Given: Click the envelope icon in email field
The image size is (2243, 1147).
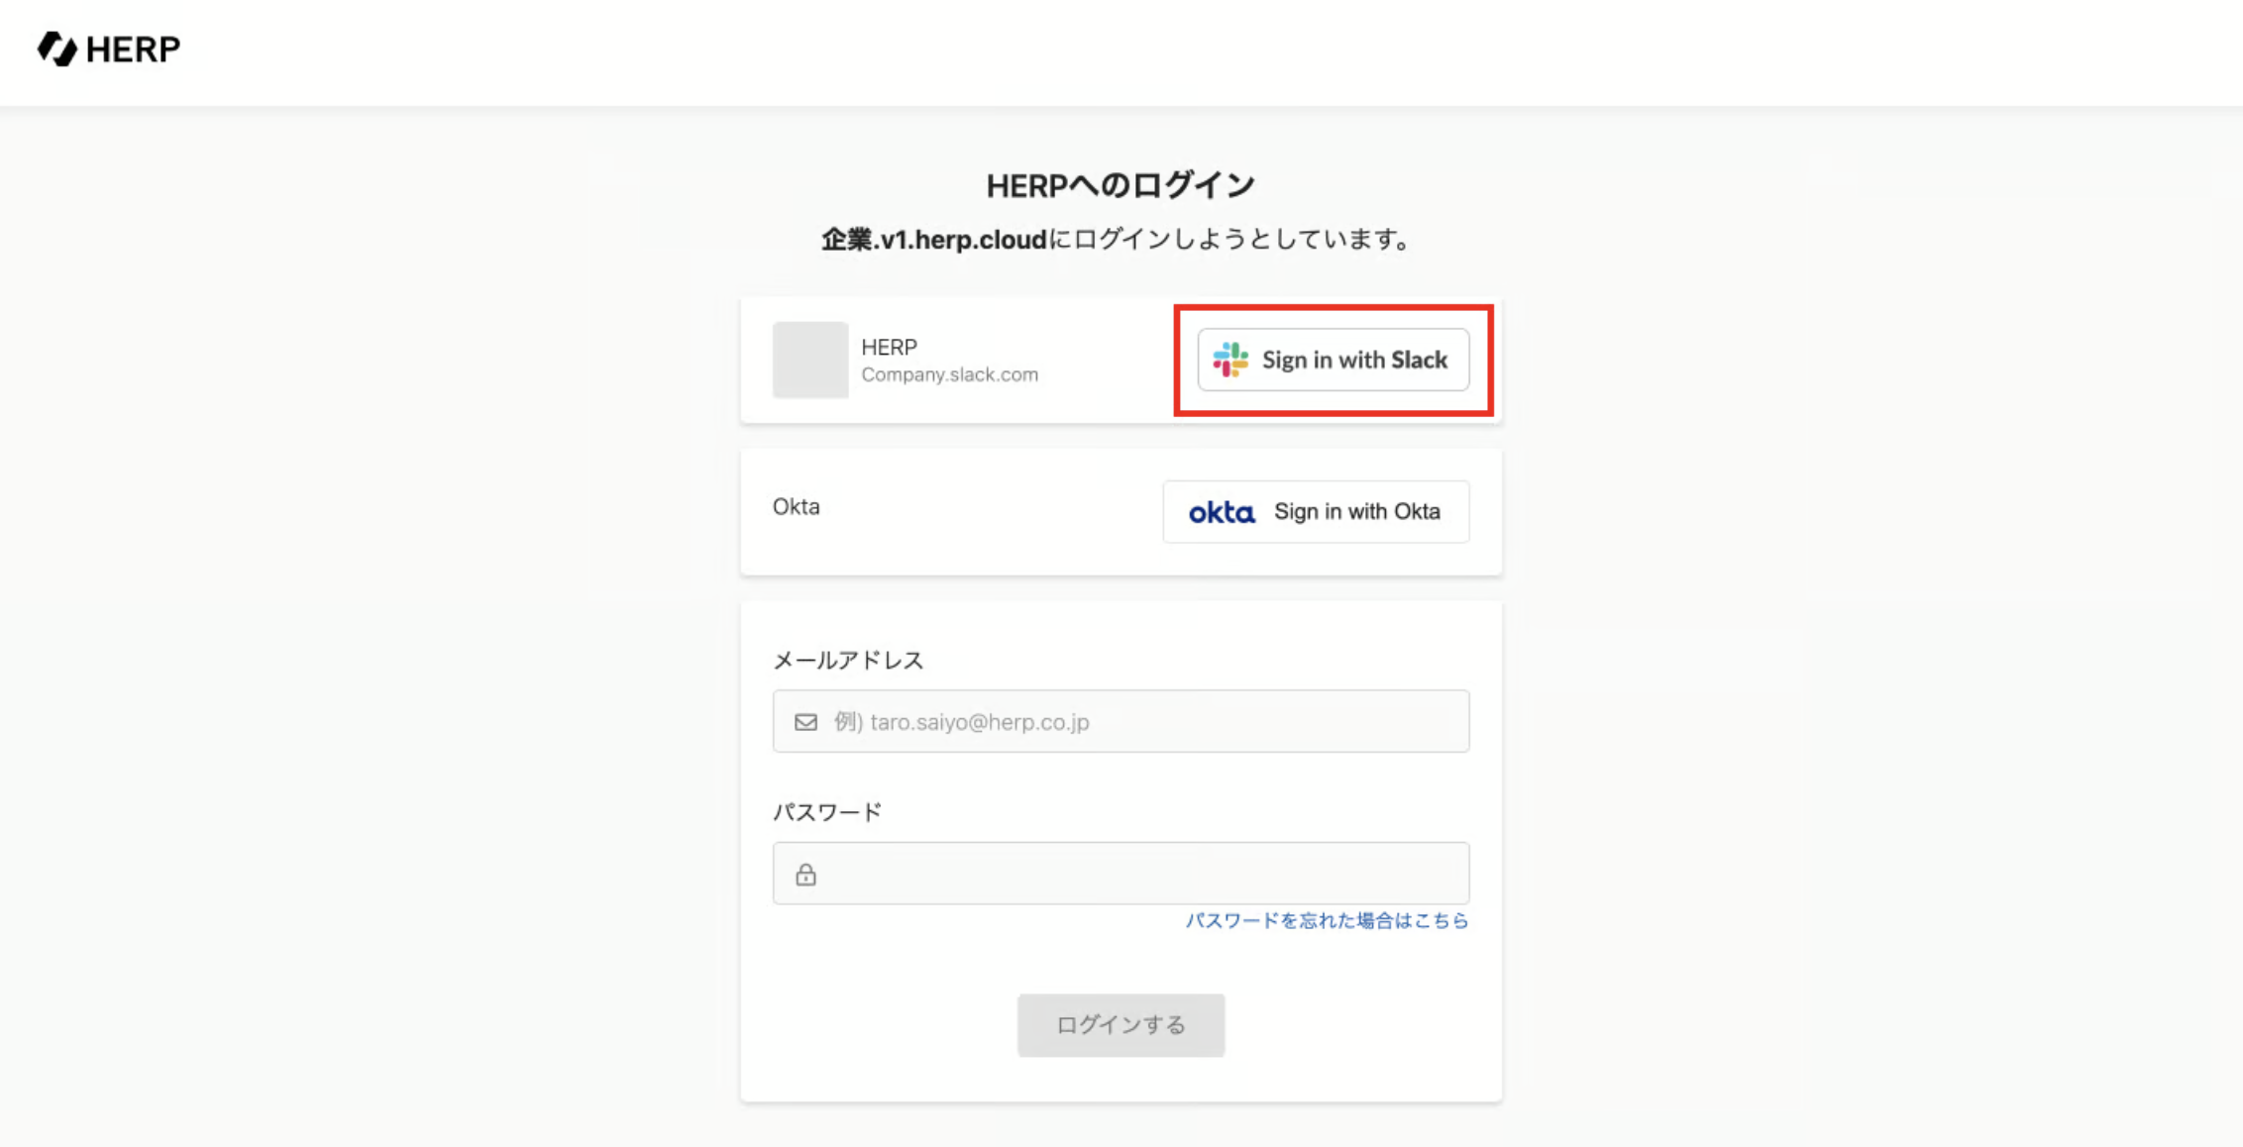Looking at the screenshot, I should (x=805, y=722).
